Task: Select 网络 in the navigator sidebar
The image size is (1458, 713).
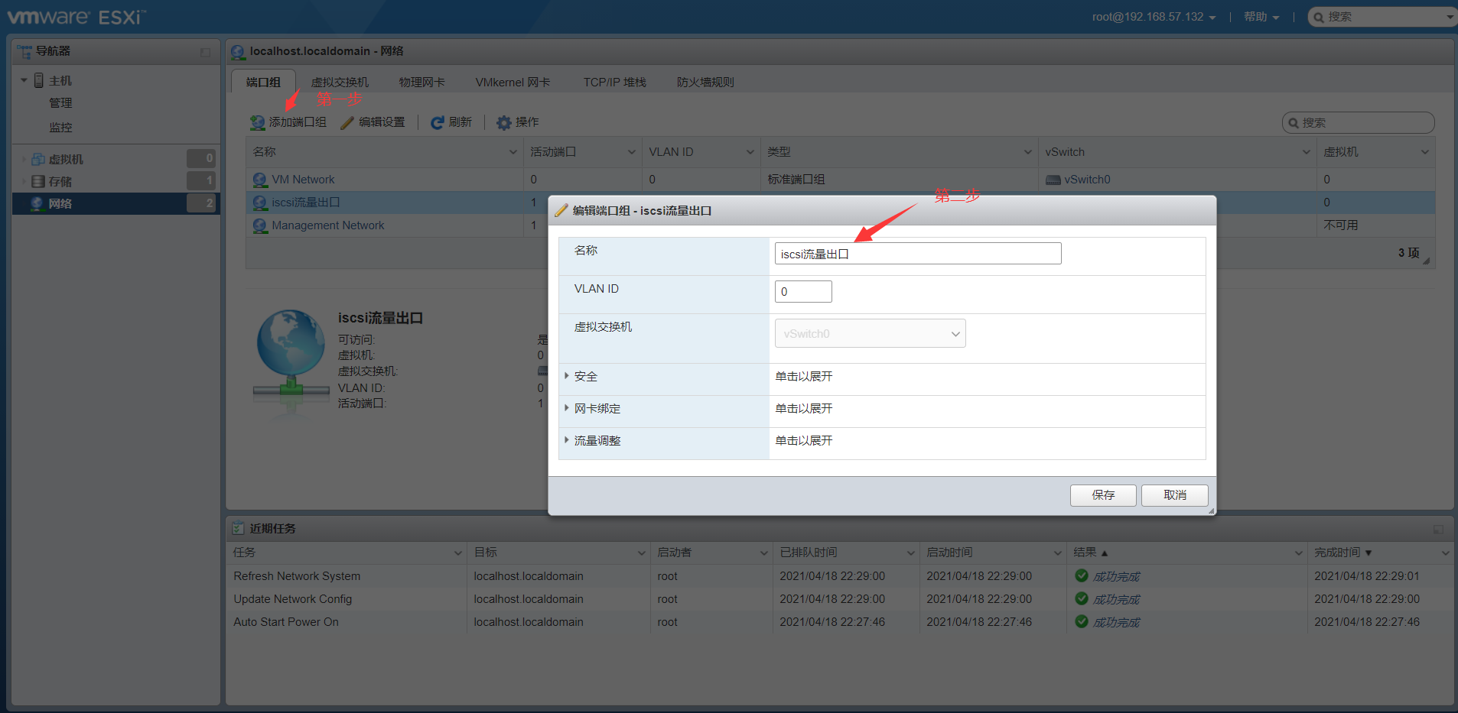Action: [x=60, y=203]
